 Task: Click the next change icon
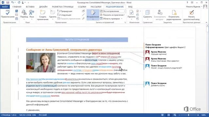[137, 19]
